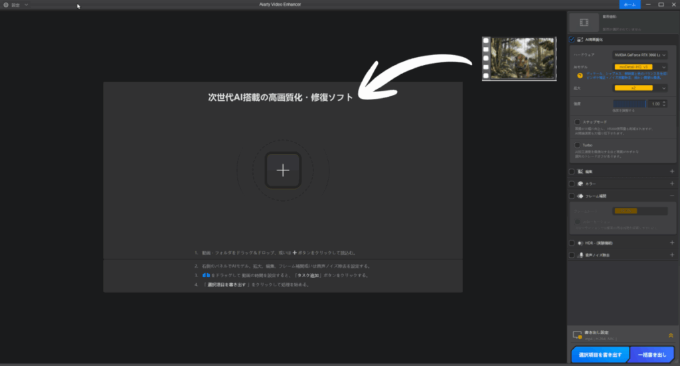The height and width of the screenshot is (366, 680).
Task: Click the HDR section icon
Action: point(580,243)
